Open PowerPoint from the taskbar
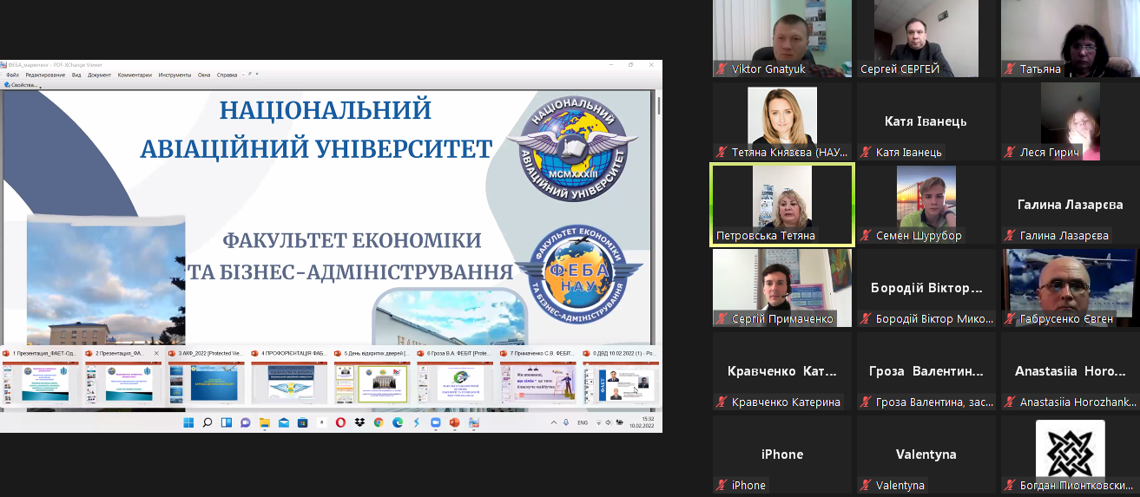 pos(454,422)
